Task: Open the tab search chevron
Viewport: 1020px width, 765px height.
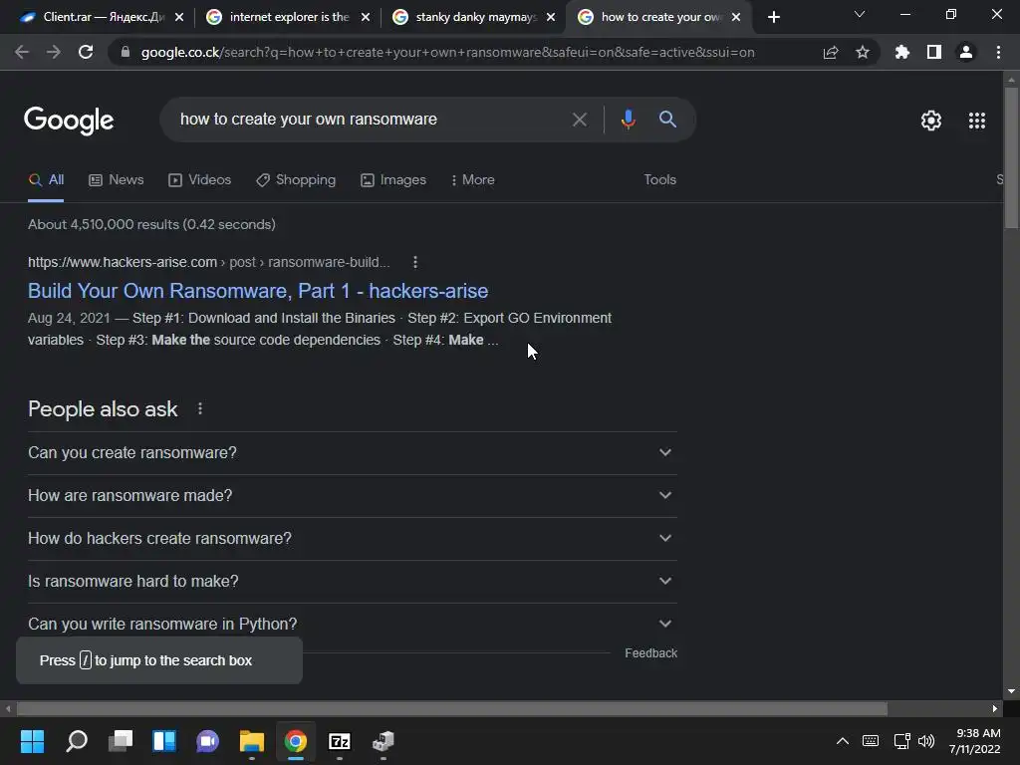Action: click(x=860, y=14)
